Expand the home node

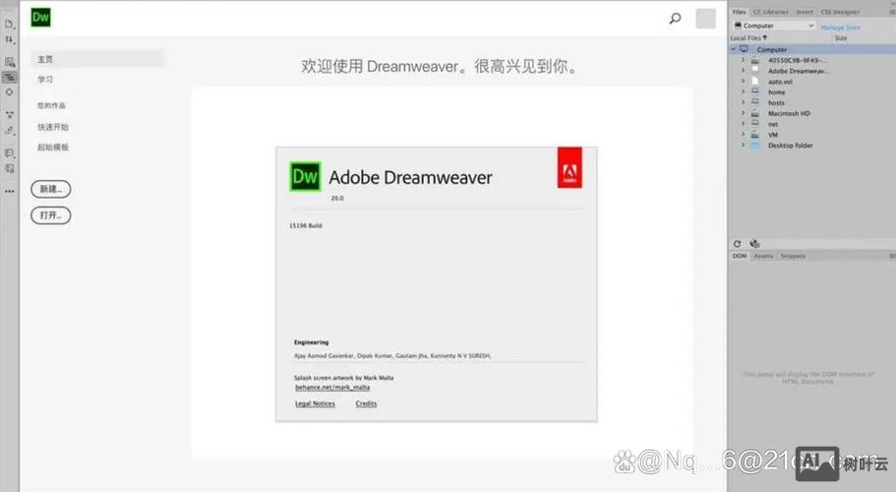pyautogui.click(x=743, y=92)
